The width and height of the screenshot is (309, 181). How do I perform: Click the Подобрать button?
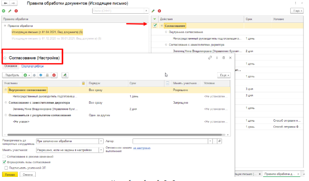tap(12, 75)
